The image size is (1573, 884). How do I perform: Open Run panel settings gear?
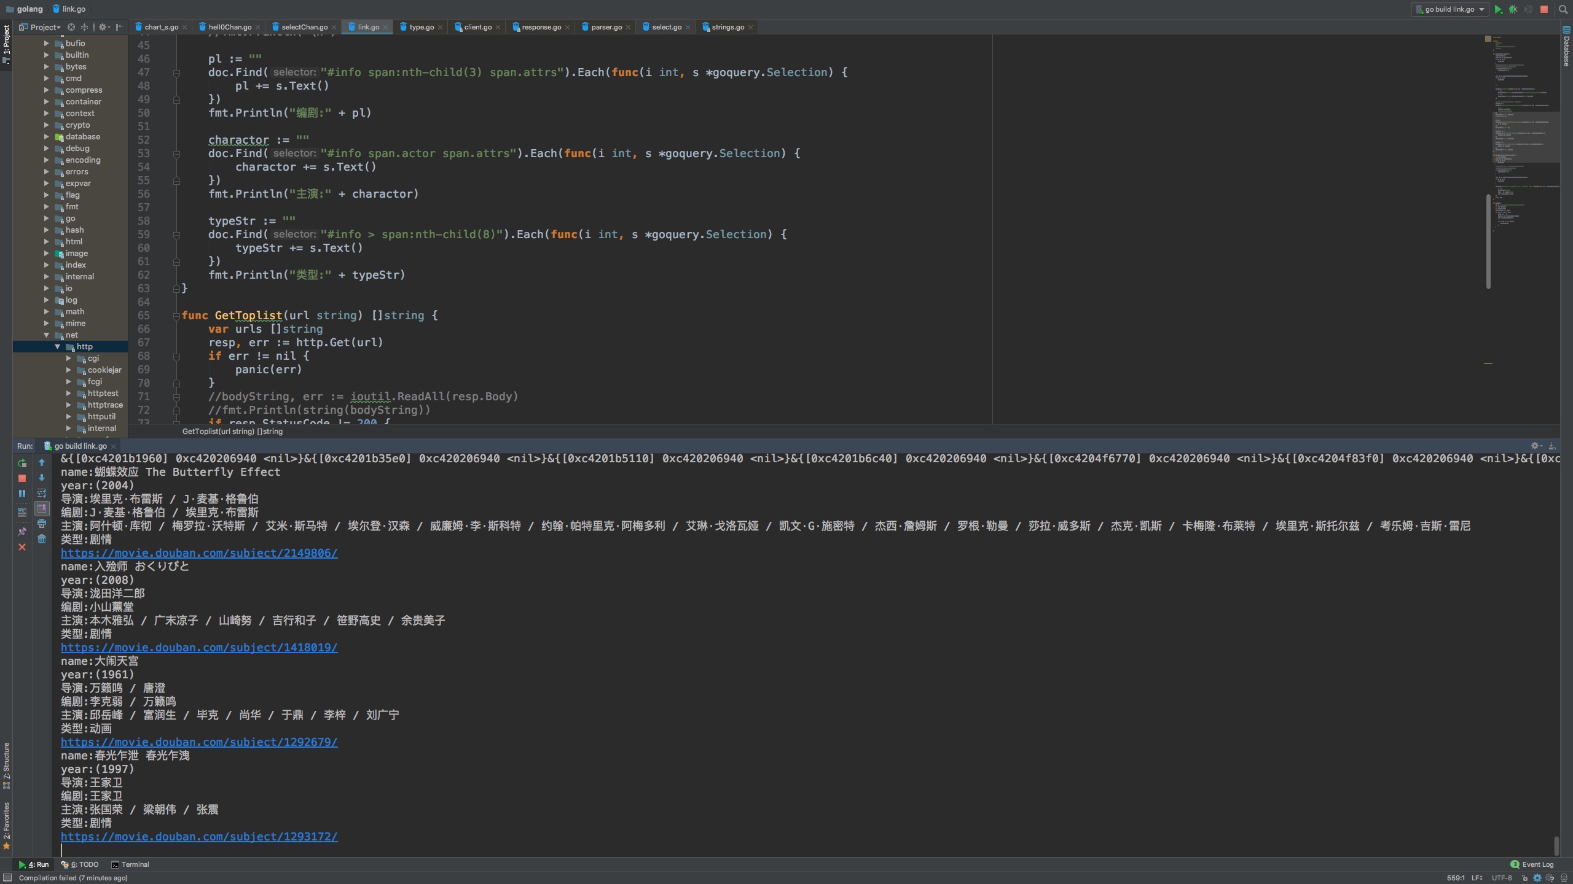(1536, 446)
